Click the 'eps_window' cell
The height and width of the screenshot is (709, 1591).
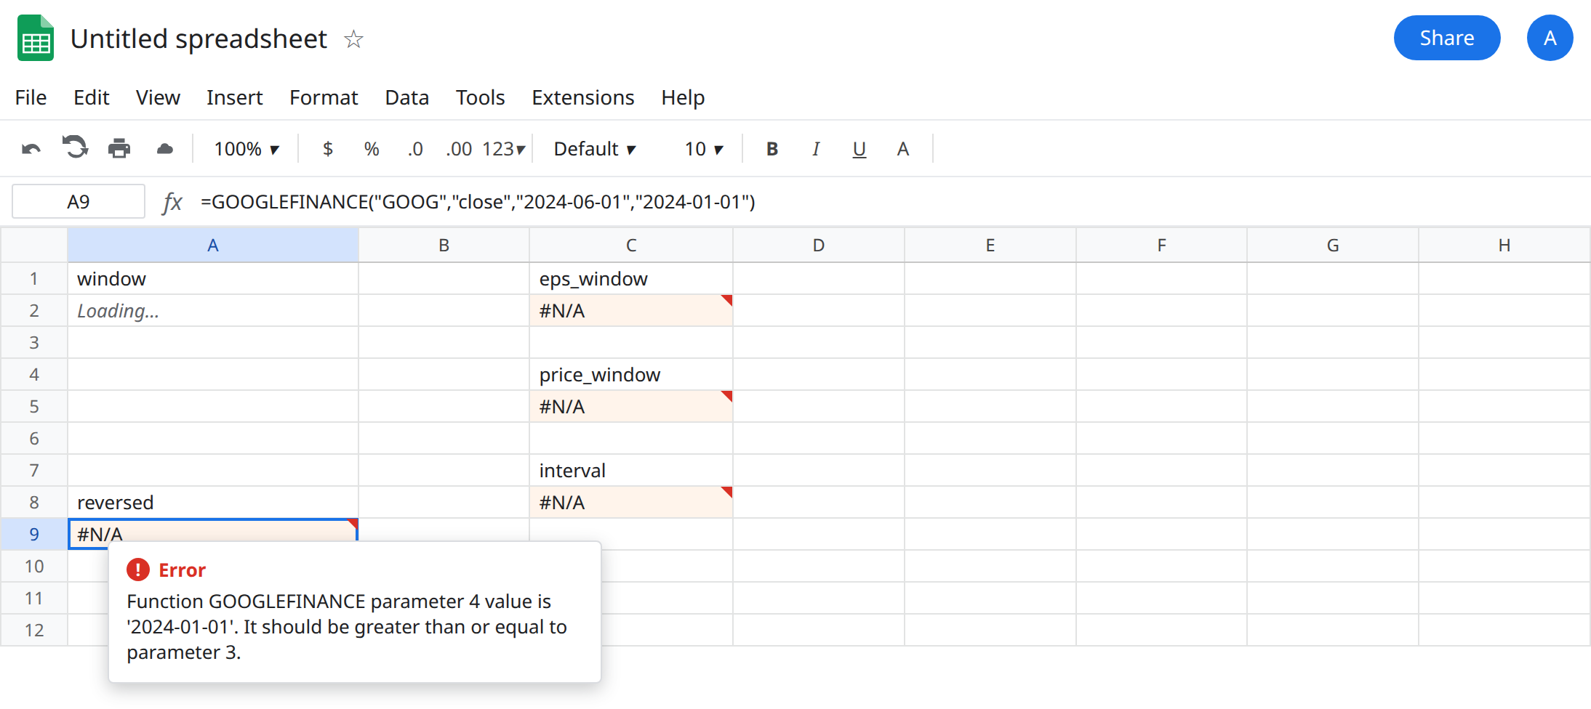(x=631, y=279)
